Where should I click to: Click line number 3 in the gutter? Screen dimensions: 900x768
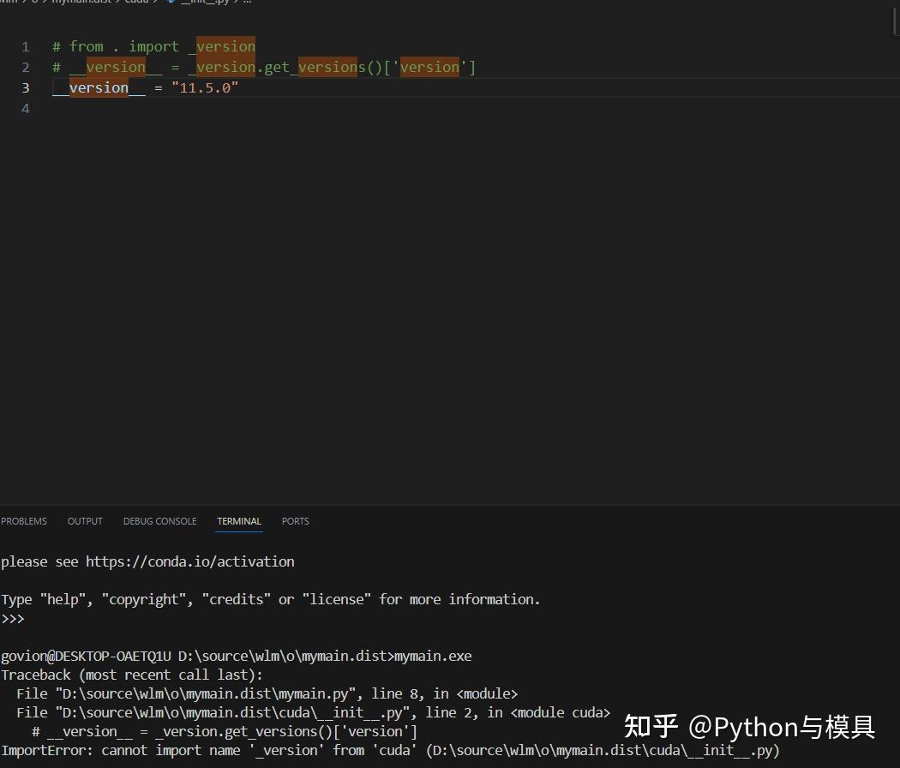(x=25, y=87)
